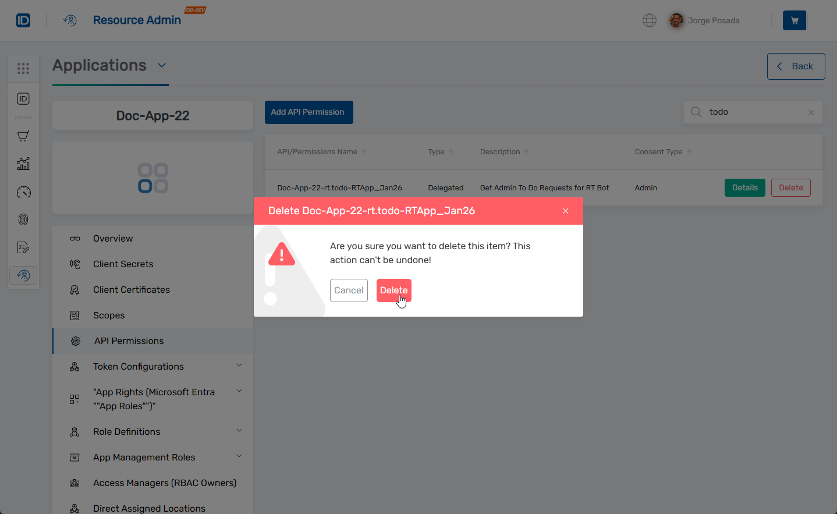The width and height of the screenshot is (837, 514).
Task: Open the shopping cart icon in the sidebar
Action: (23, 135)
